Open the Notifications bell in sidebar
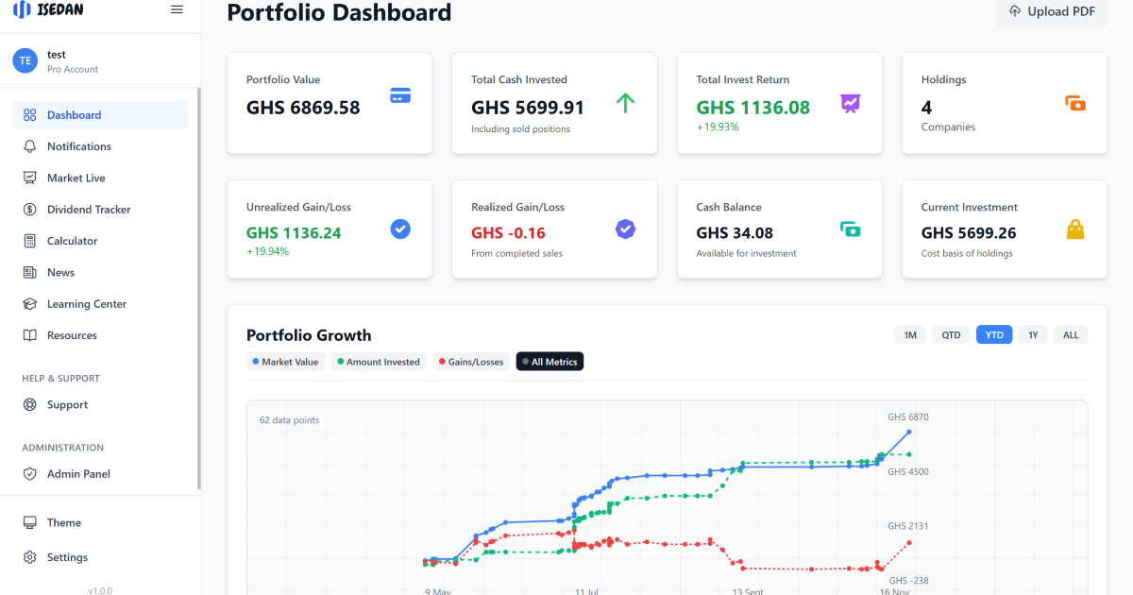Image resolution: width=1133 pixels, height=595 pixels. (30, 145)
